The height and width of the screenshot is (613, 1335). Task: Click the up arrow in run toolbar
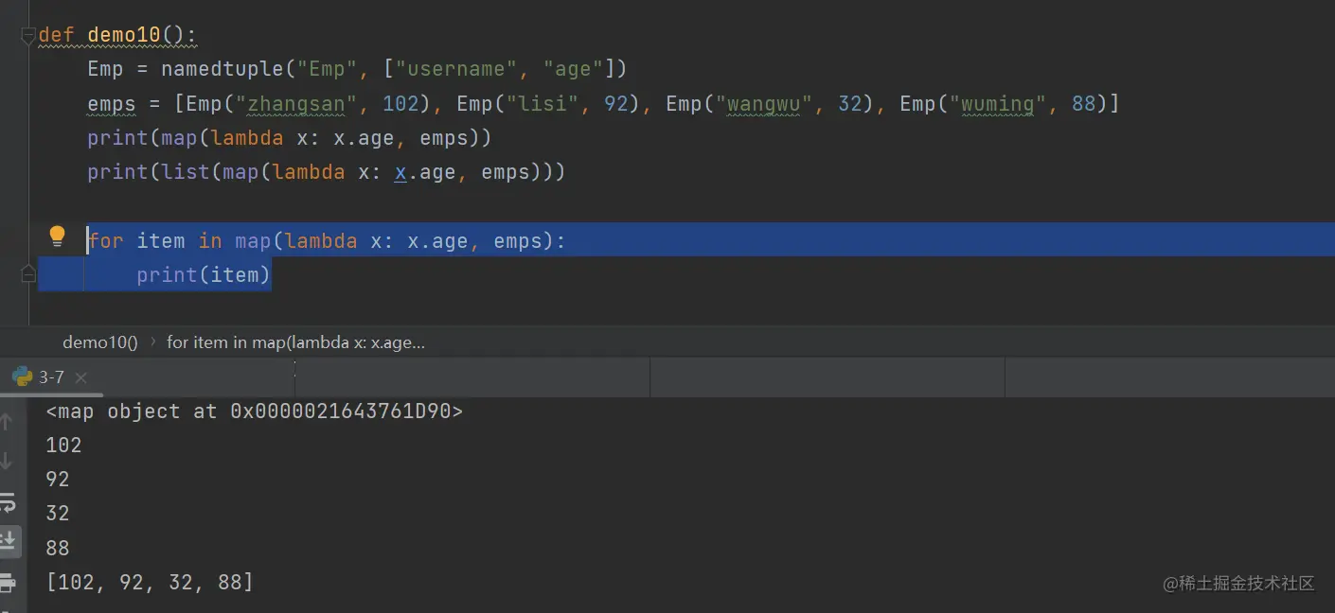8,422
